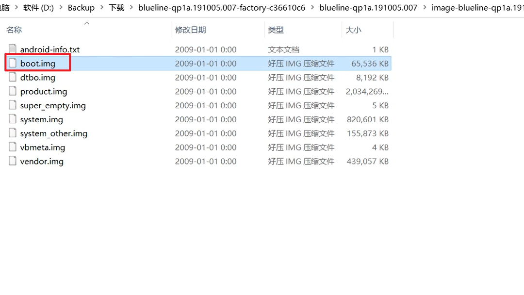Click android-info.txt type 文本文档
524x295 pixels.
pos(283,49)
